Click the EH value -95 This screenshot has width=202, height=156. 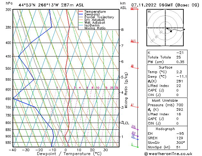[180, 134]
